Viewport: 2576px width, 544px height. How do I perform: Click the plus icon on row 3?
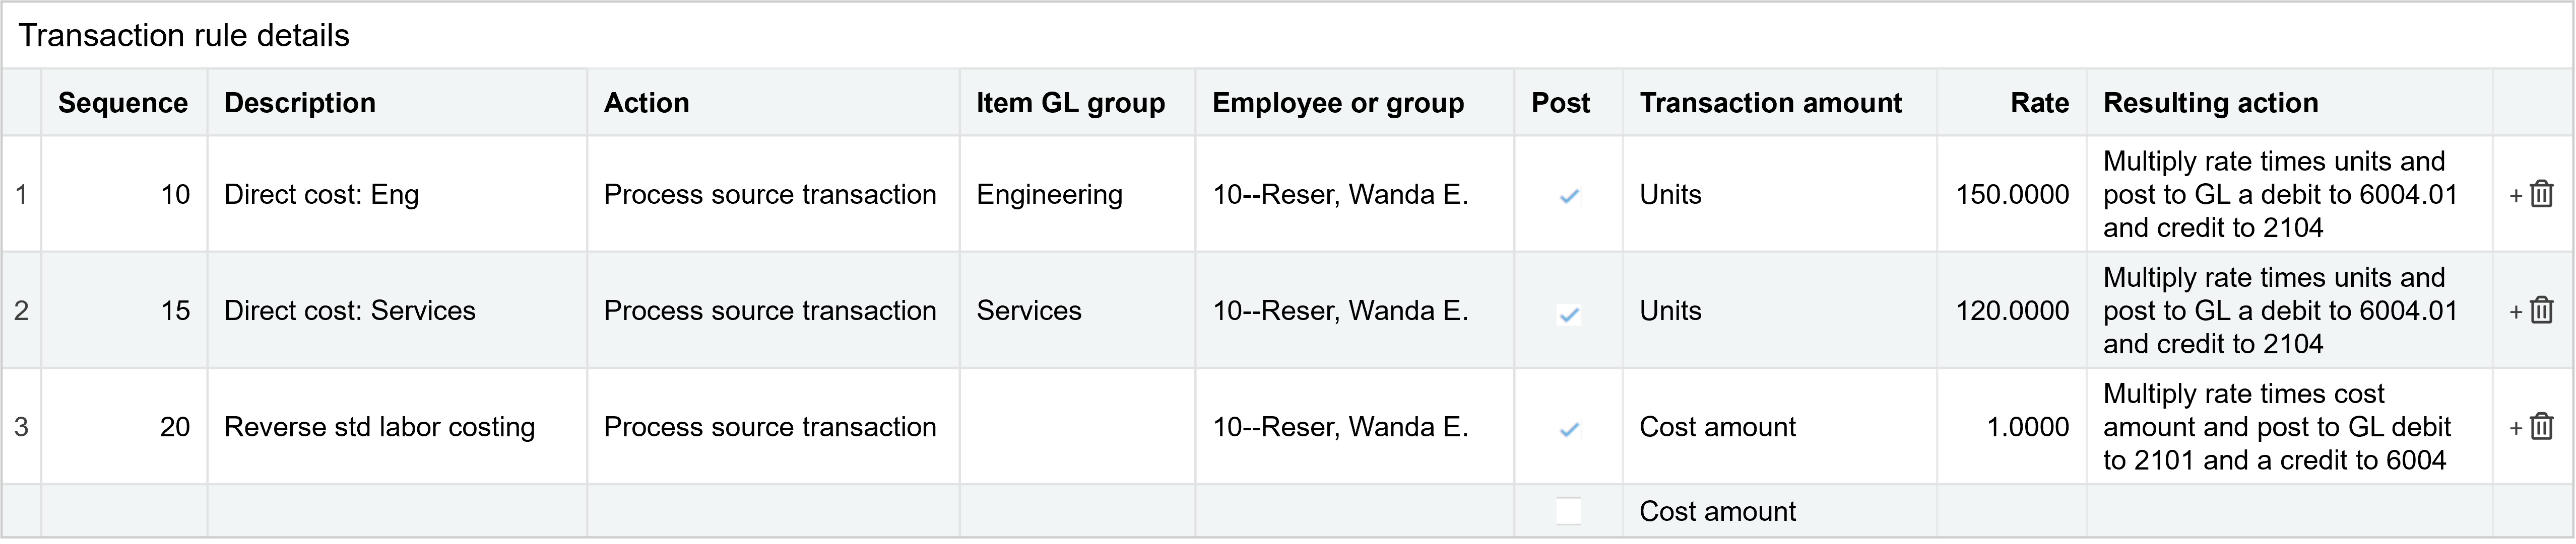(x=2516, y=428)
